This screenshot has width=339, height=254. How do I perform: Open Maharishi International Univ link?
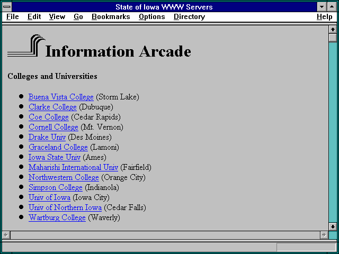tap(73, 167)
